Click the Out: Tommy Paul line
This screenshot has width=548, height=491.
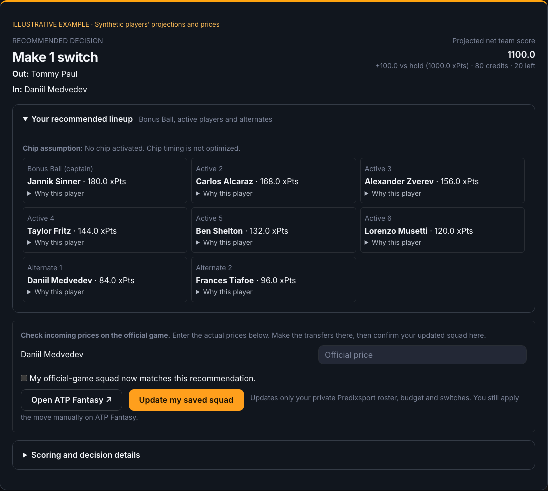point(45,74)
